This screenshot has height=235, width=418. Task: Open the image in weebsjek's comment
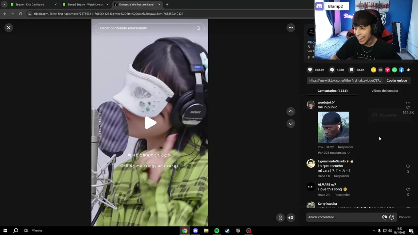pyautogui.click(x=333, y=127)
